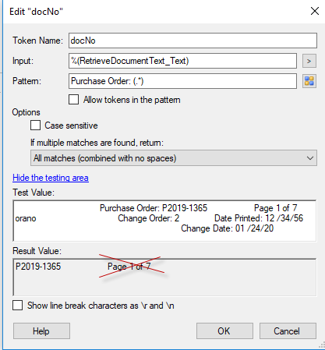
Task: Toggle the Case sensitive option
Action: click(x=35, y=126)
